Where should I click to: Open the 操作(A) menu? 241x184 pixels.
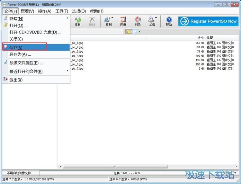point(45,11)
